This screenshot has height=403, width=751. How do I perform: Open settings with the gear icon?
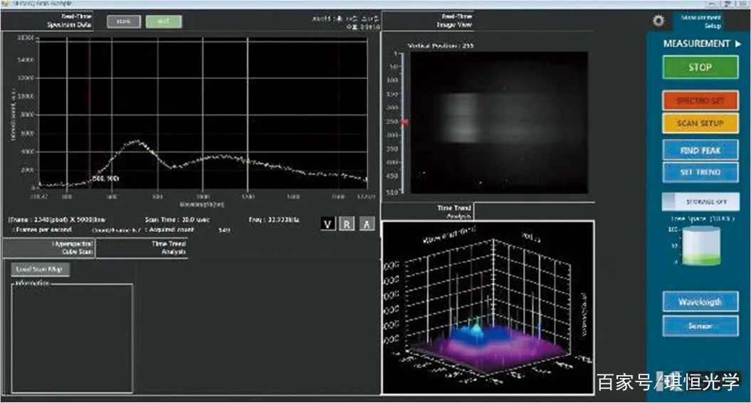(658, 21)
